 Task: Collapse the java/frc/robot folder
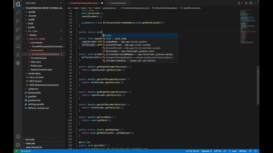pyautogui.click(x=27, y=39)
